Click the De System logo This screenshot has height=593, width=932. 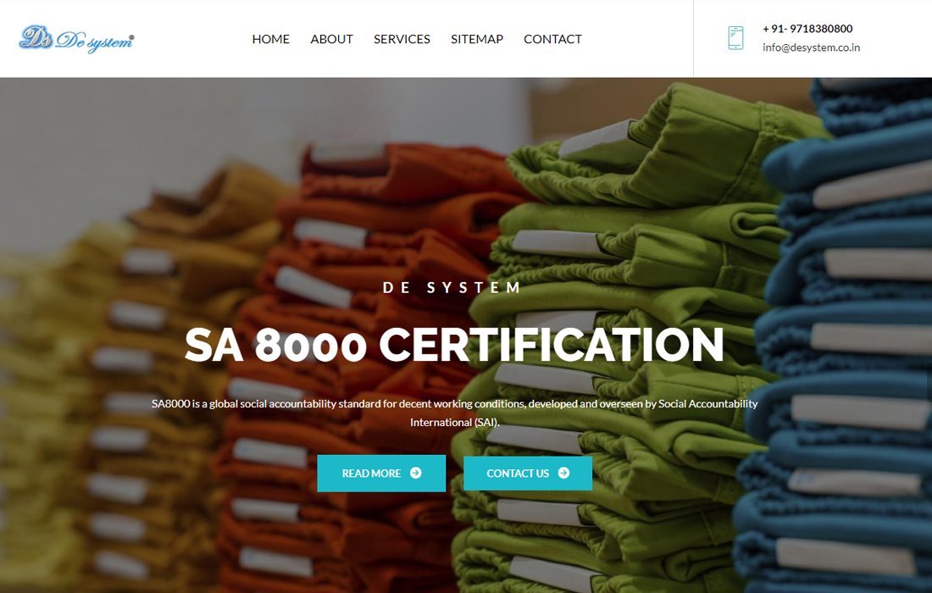pos(76,39)
